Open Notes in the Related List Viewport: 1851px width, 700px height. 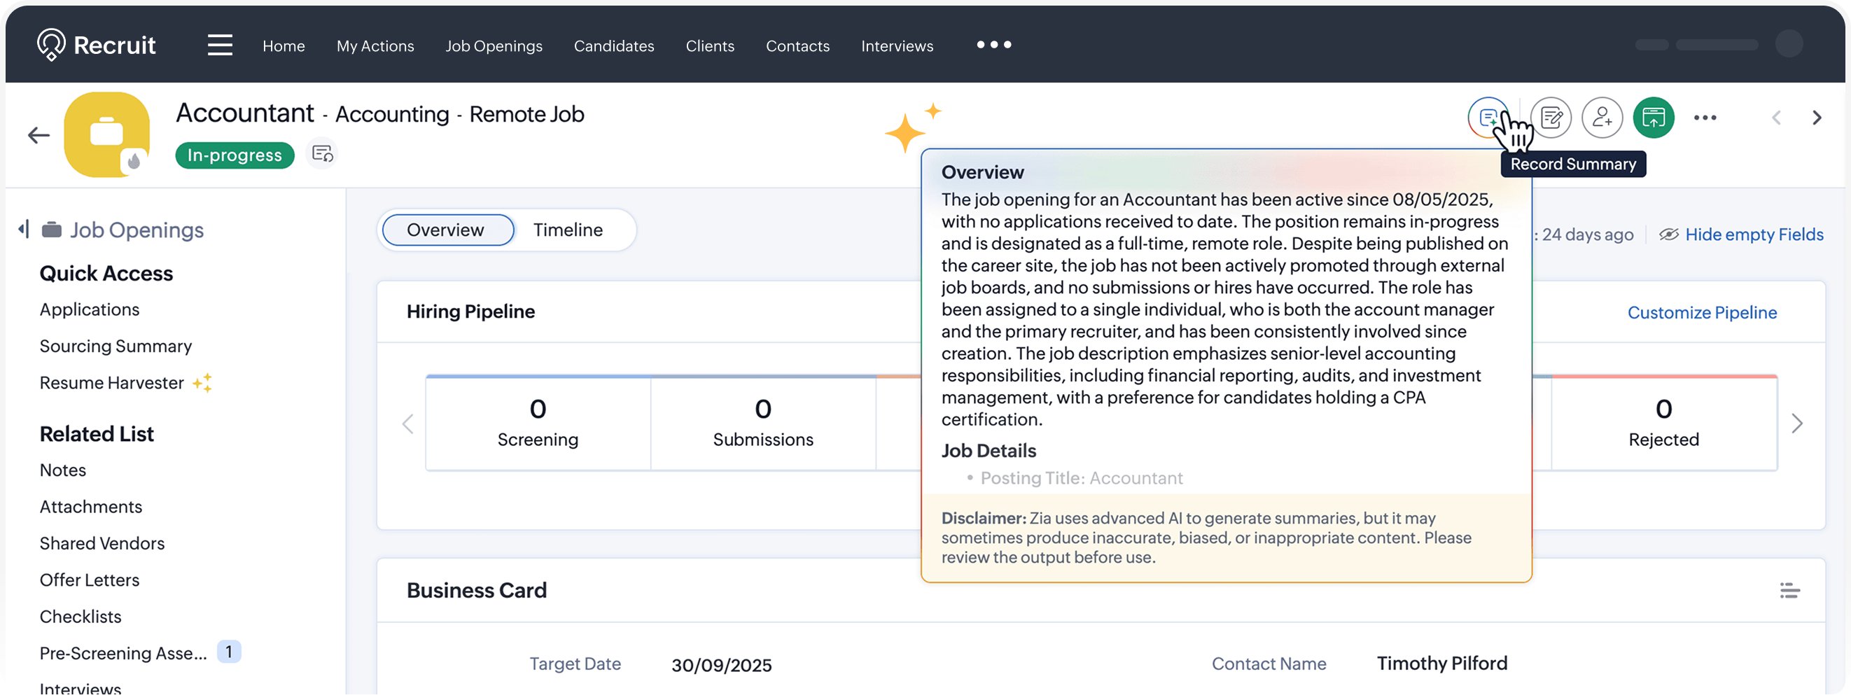coord(62,472)
